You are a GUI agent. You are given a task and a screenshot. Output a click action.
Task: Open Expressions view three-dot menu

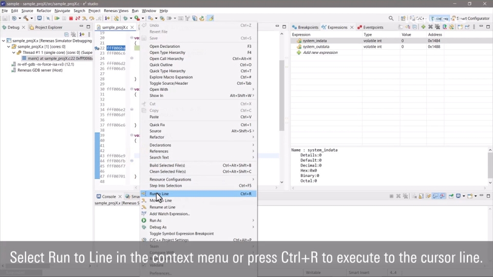coord(474,27)
